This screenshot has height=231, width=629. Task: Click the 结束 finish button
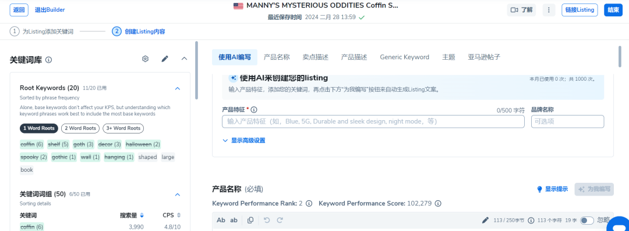[613, 10]
